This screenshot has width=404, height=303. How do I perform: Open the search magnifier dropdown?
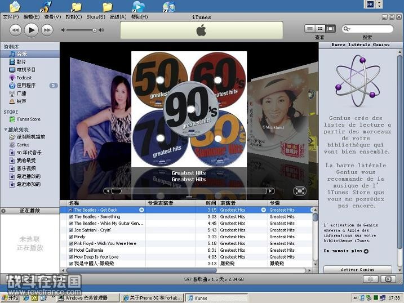pos(347,29)
